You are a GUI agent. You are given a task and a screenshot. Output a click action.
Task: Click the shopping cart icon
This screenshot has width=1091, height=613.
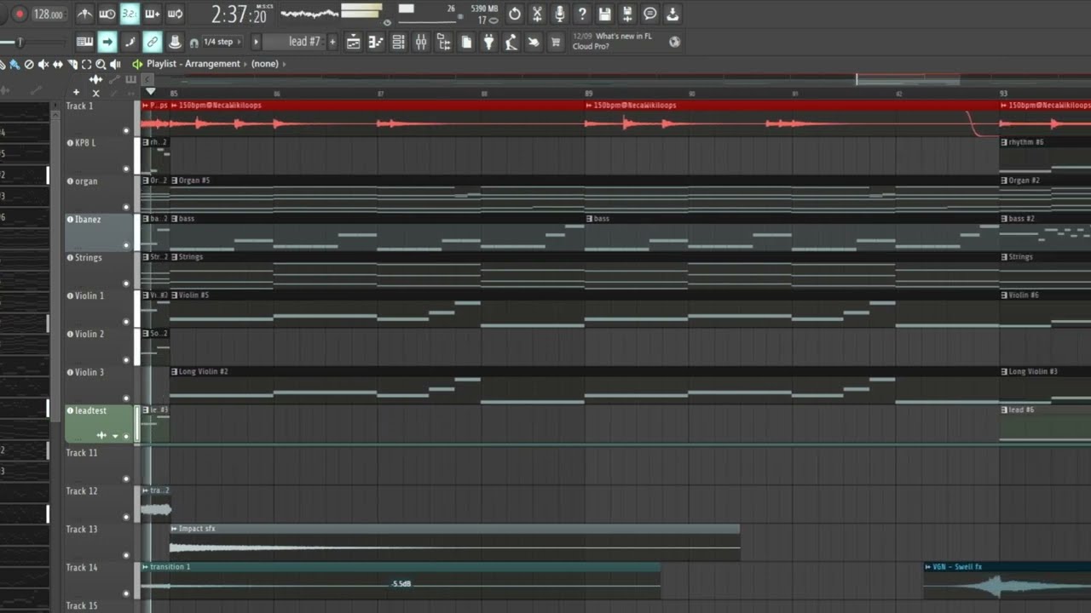pos(556,42)
